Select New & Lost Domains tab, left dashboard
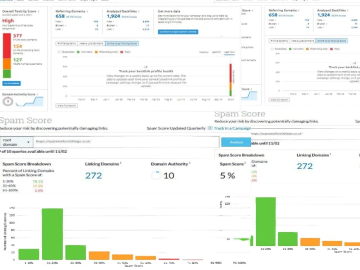The image size is (360, 270). click(91, 44)
